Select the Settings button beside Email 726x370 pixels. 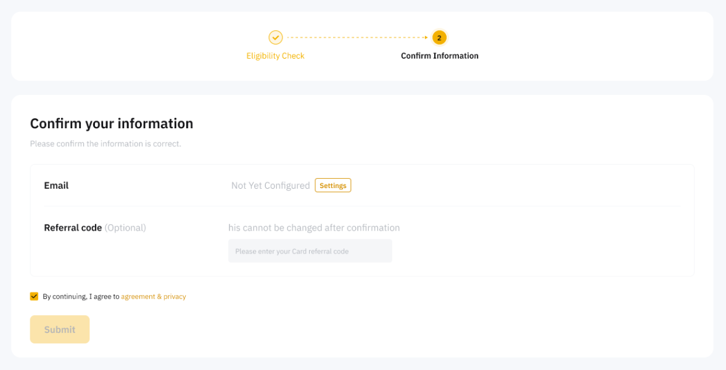332,185
